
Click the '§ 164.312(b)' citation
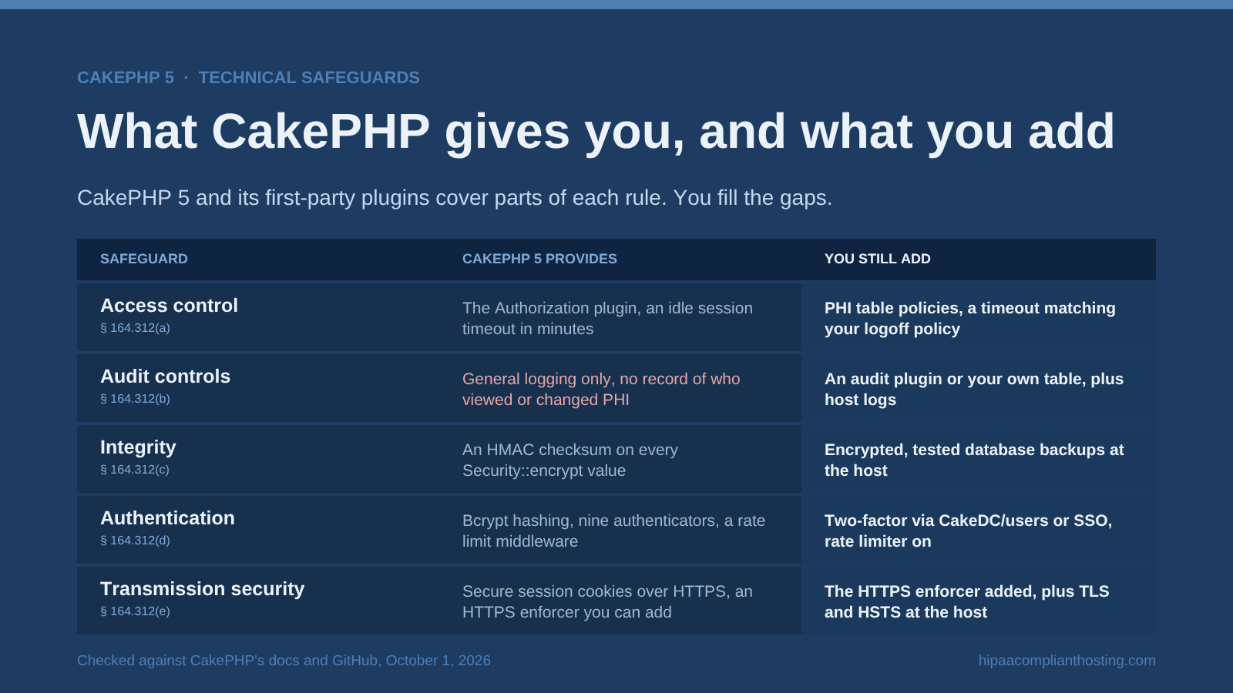pos(135,399)
